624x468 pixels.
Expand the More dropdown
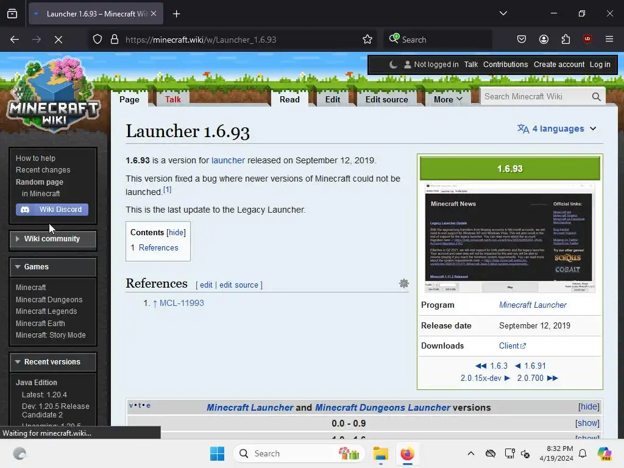(448, 99)
